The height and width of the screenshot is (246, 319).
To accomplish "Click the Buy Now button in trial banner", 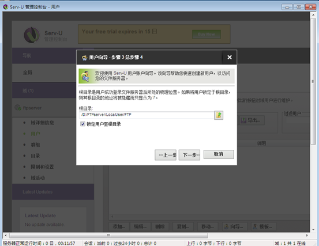I will (207, 34).
